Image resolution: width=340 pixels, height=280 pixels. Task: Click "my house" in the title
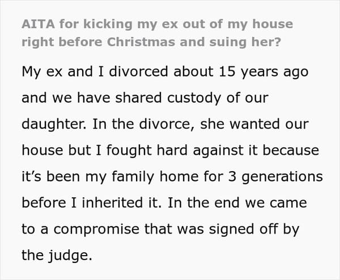(x=260, y=24)
